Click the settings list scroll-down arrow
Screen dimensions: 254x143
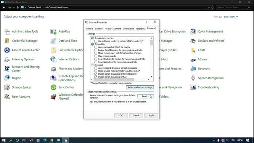(x=152, y=76)
